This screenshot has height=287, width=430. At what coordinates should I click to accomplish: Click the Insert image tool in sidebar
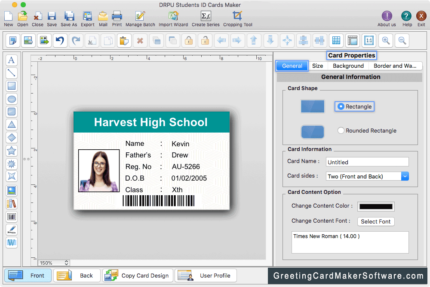[12, 191]
